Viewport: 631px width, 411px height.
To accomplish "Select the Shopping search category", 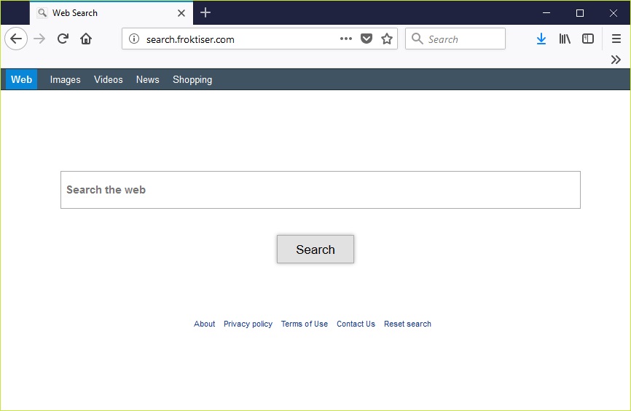I will [x=192, y=80].
